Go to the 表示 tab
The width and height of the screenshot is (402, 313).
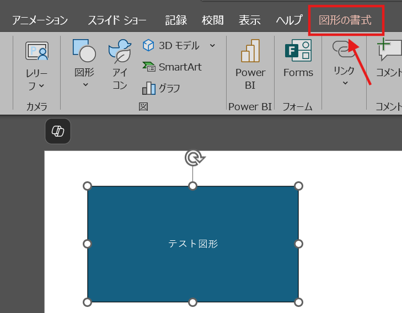tap(249, 20)
